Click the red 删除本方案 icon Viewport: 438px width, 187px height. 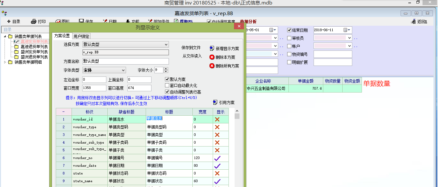pos(212,57)
